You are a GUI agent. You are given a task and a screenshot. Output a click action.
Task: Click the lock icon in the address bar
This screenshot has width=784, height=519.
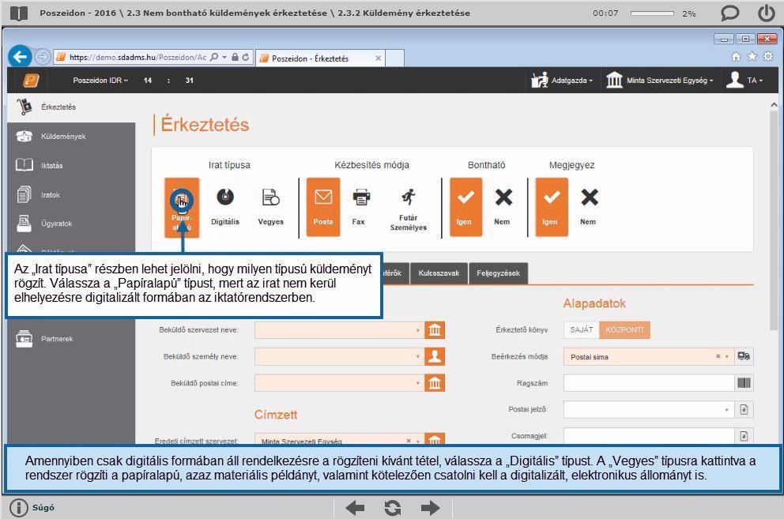[235, 57]
